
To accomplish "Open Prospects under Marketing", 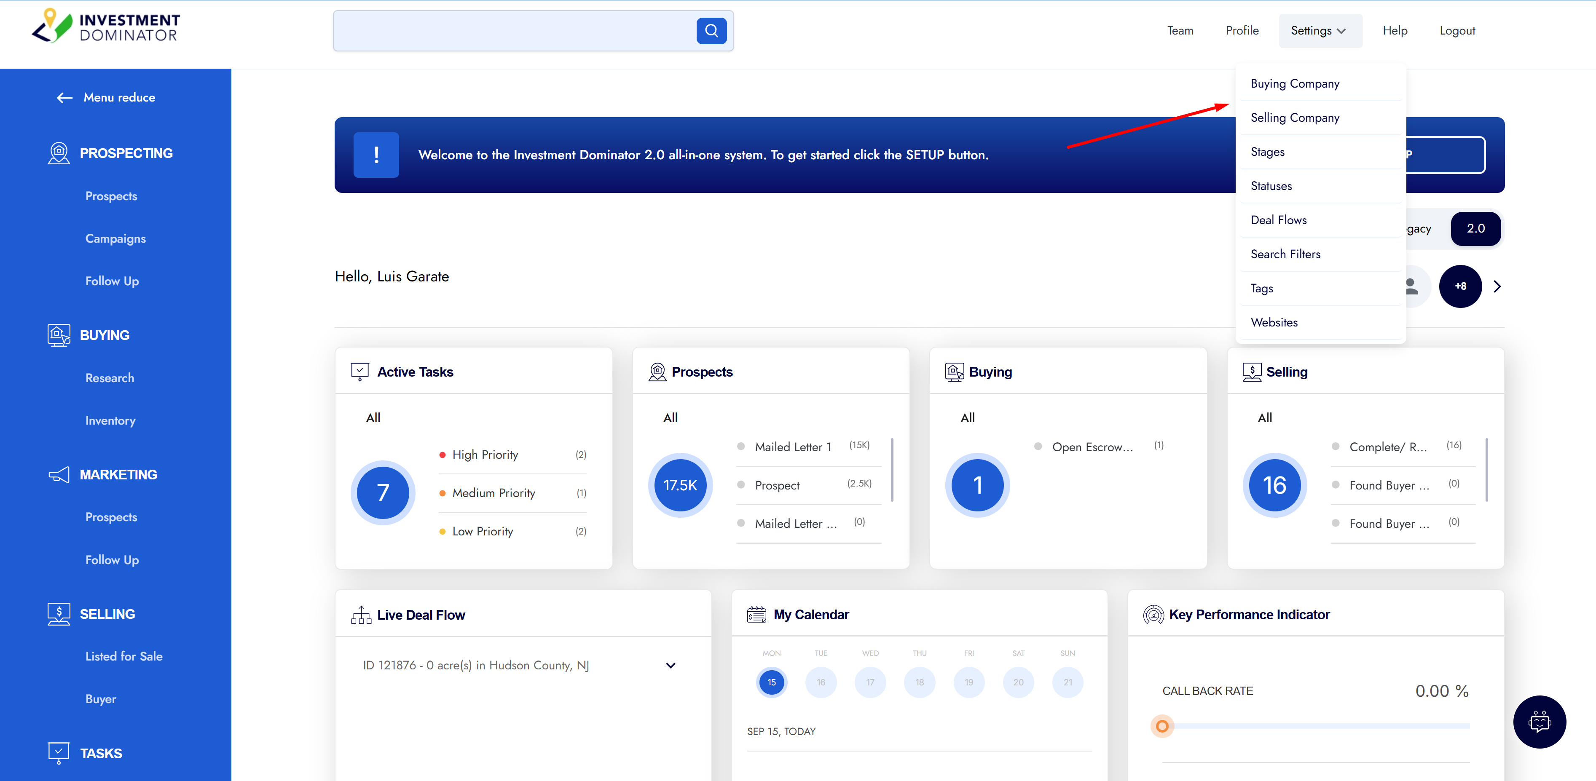I will tap(112, 517).
